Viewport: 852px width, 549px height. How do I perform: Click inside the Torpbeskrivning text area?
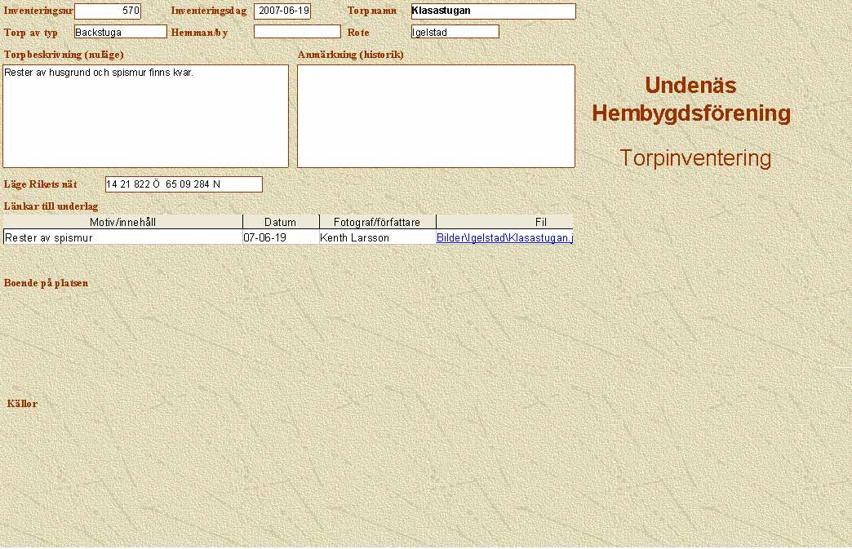pos(145,116)
